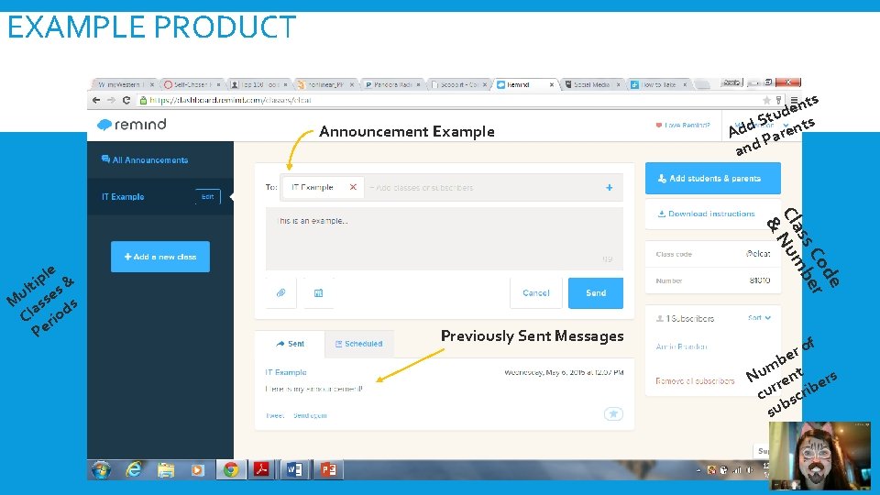The height and width of the screenshot is (495, 880).
Task: Switch to the Scheduled tab
Action: 358,344
